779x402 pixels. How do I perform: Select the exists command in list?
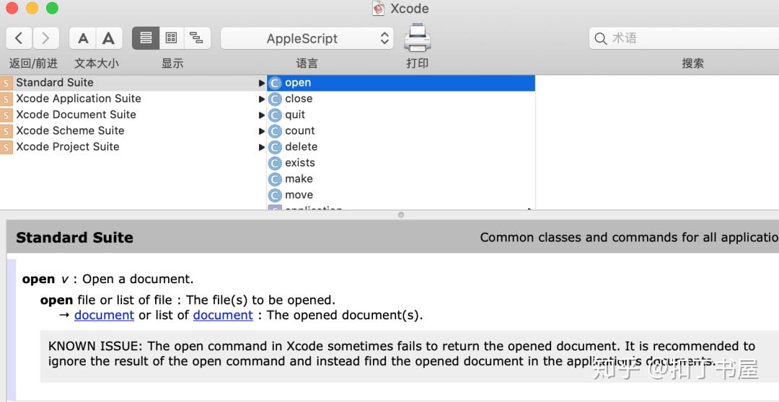click(x=300, y=163)
